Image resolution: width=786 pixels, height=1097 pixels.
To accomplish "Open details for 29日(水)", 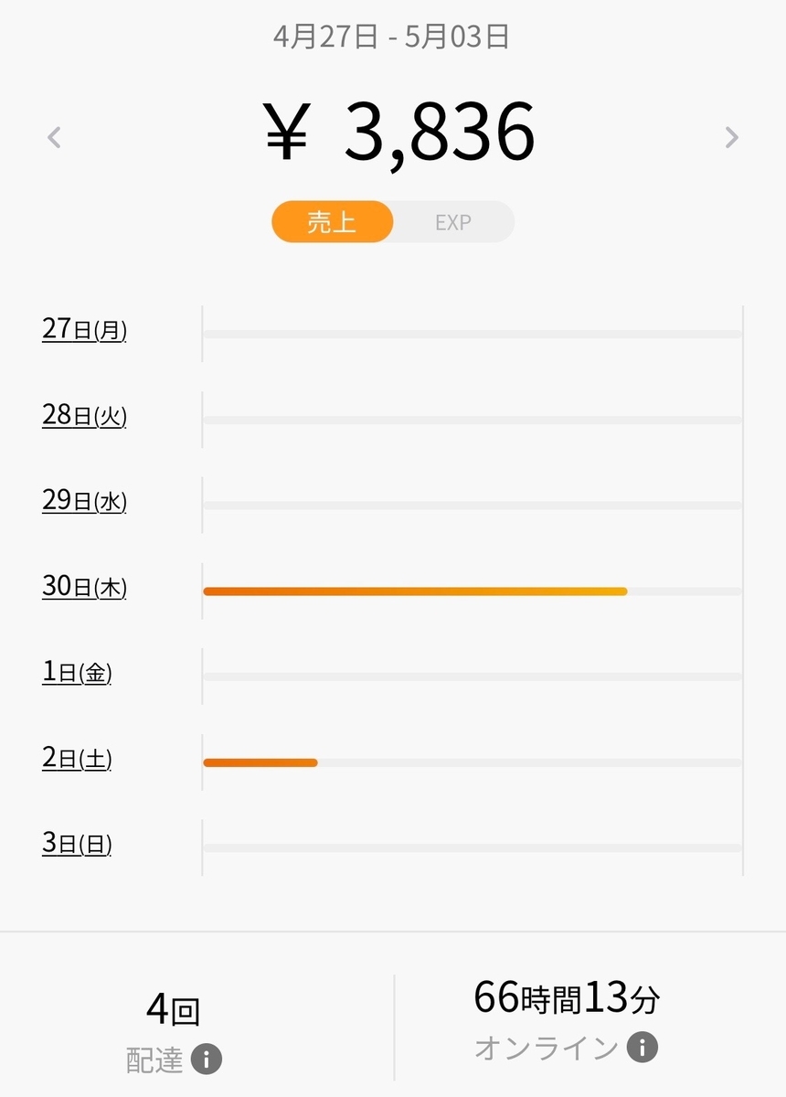I will pos(84,500).
